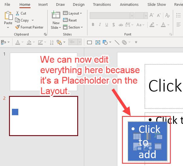Image resolution: width=183 pixels, height=166 pixels.
Task: Click the New Slide icon
Action: (56, 15)
